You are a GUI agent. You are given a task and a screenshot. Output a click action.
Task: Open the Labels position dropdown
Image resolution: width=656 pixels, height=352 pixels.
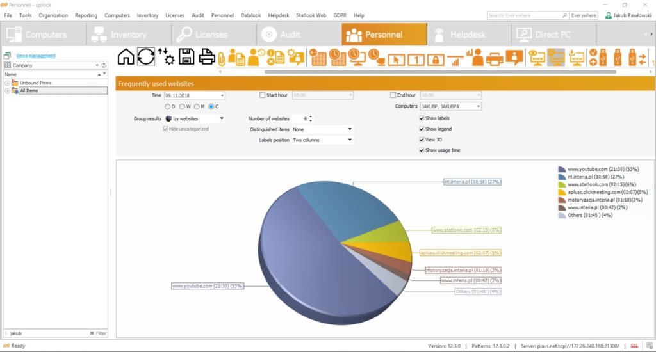click(322, 140)
